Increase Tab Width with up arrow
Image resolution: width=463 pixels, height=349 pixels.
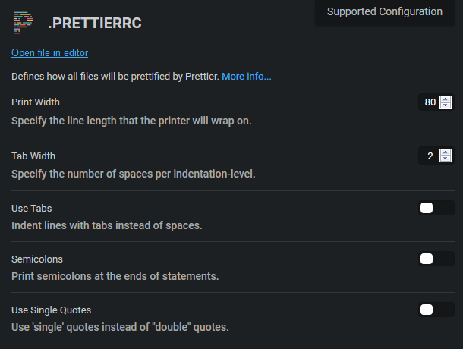coord(446,152)
